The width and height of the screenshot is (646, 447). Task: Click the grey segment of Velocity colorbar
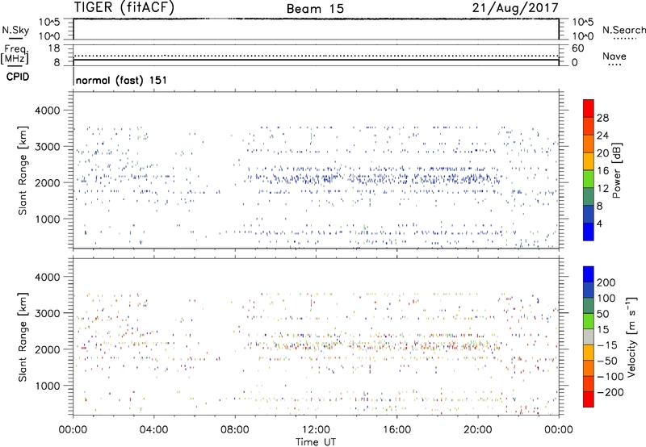pyautogui.click(x=589, y=336)
